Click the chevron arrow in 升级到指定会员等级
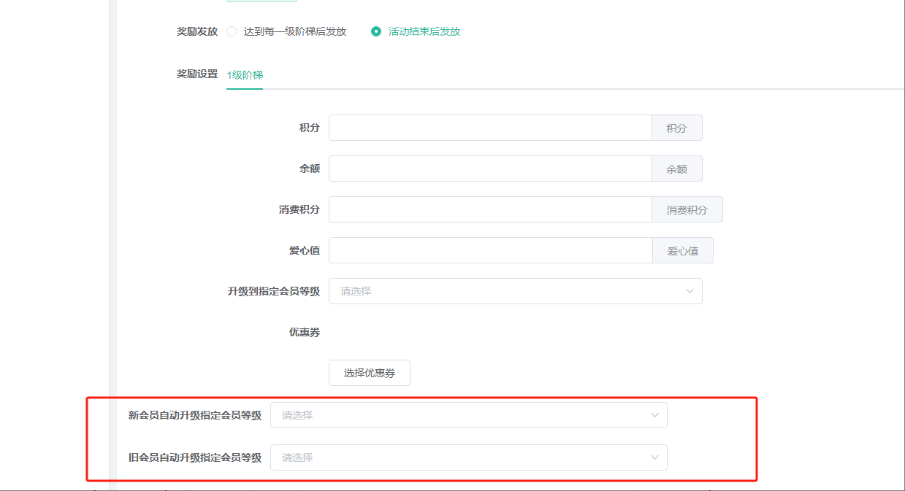905x491 pixels. point(690,291)
